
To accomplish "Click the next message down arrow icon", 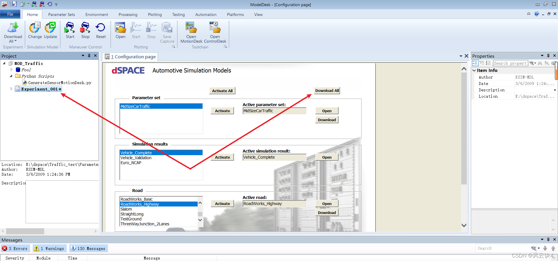I will pos(545,248).
